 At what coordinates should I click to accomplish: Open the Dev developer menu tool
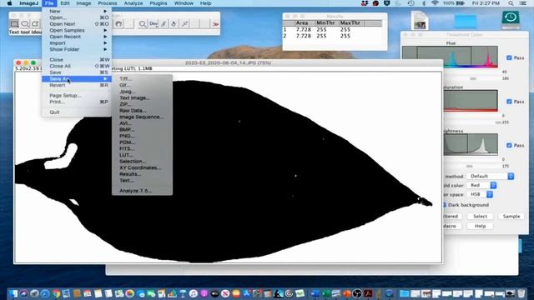[x=154, y=24]
